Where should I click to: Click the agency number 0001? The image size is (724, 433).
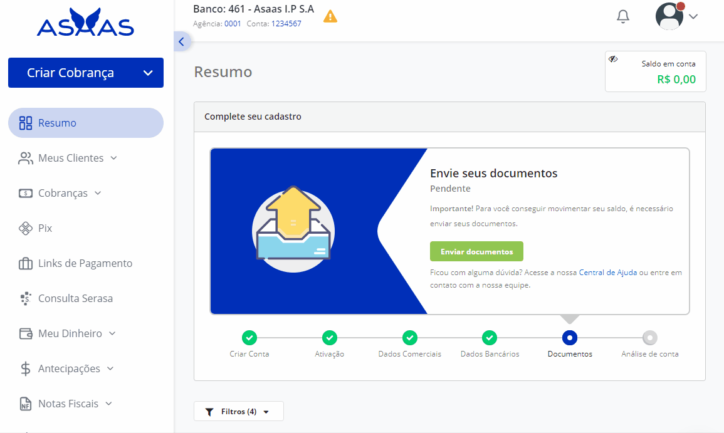click(x=233, y=24)
